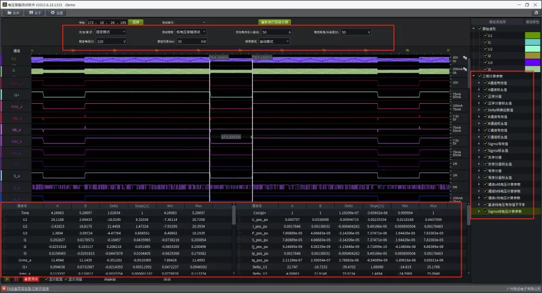Image resolution: width=542 pixels, height=293 pixels.
Task: Click the green 连接 connect button
Action: pyautogui.click(x=135, y=22)
